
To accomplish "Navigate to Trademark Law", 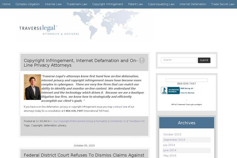I will (x=77, y=4).
